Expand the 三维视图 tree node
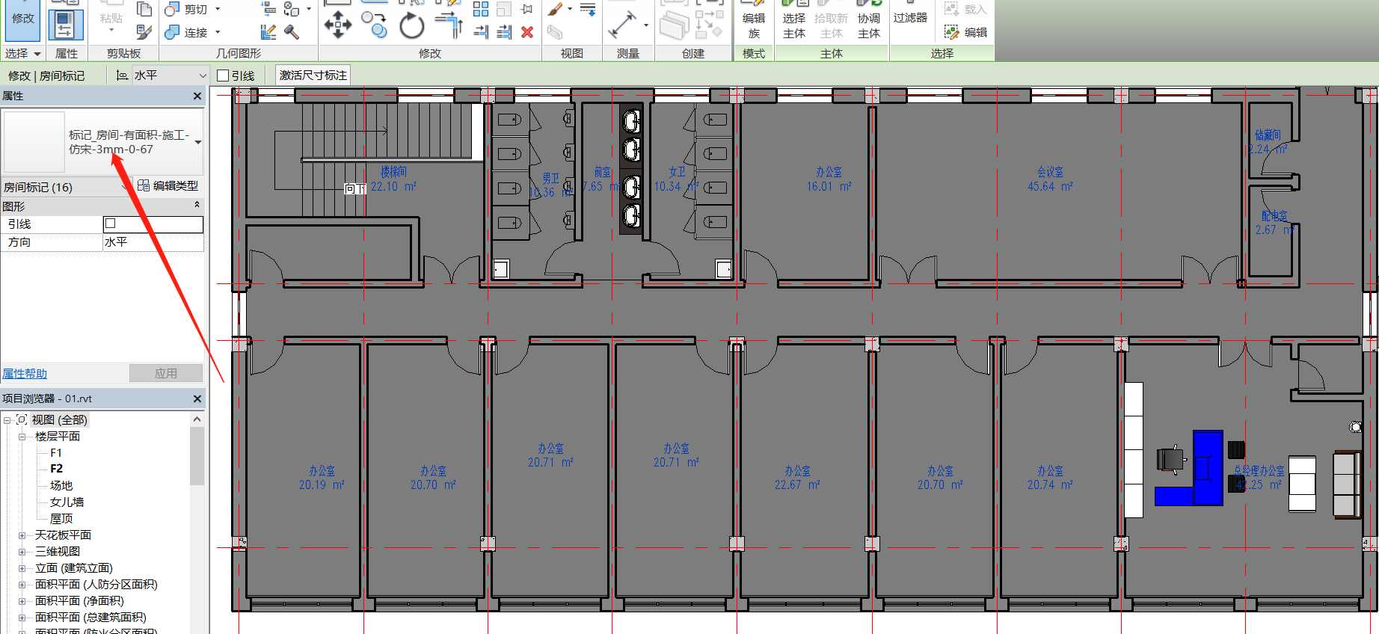1379x634 pixels. pos(22,552)
